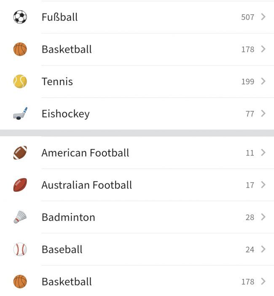Open the chevron on the Tennis row
The width and height of the screenshot is (274, 296).
(263, 81)
